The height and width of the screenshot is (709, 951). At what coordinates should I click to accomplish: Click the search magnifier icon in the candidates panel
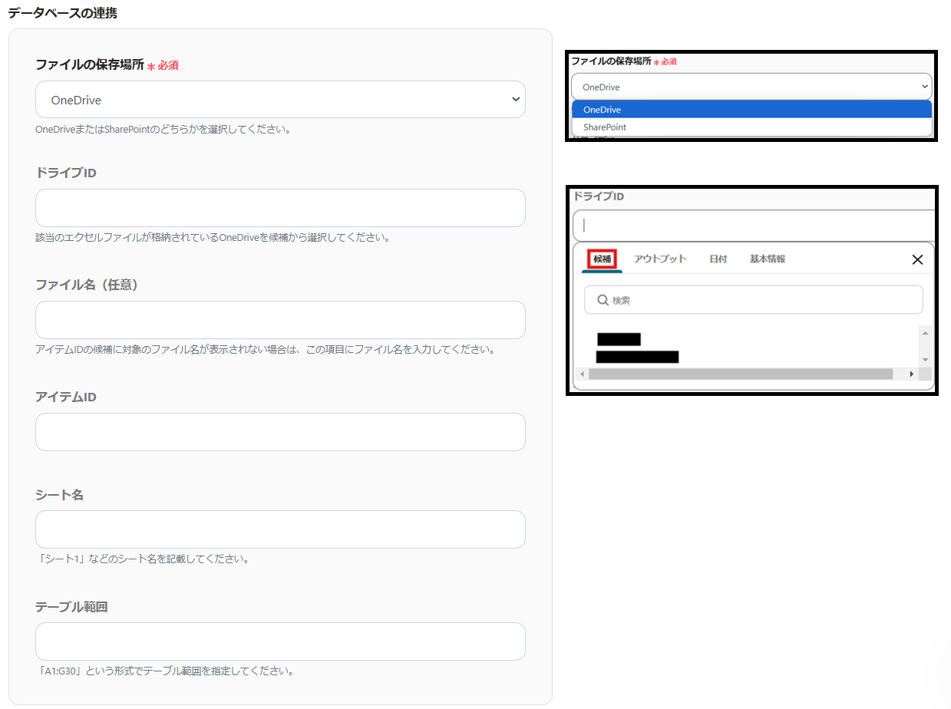point(603,299)
